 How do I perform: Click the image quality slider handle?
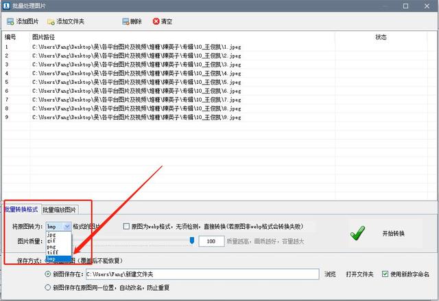tap(192, 241)
